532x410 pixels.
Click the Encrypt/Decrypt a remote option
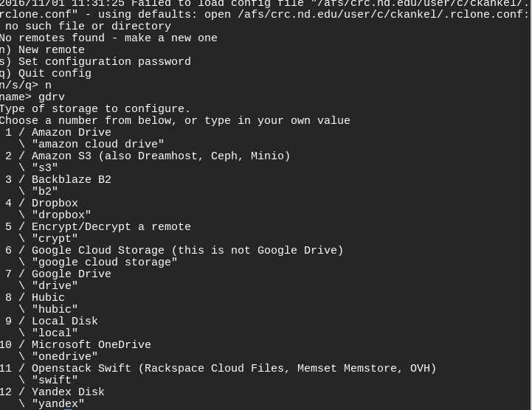pyautogui.click(x=111, y=227)
